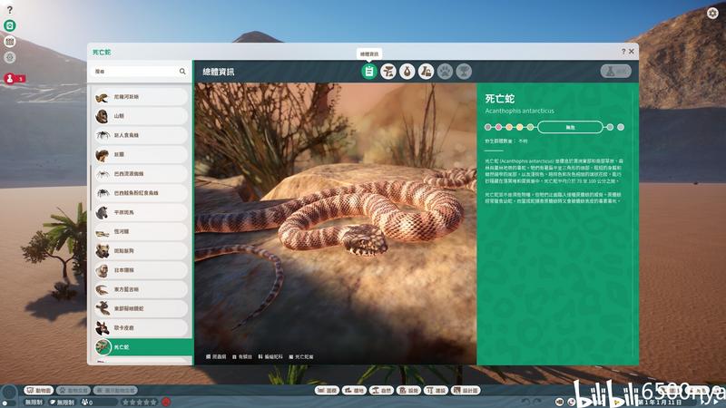Click the Zoopedia search field
The height and width of the screenshot is (408, 726).
(140, 72)
